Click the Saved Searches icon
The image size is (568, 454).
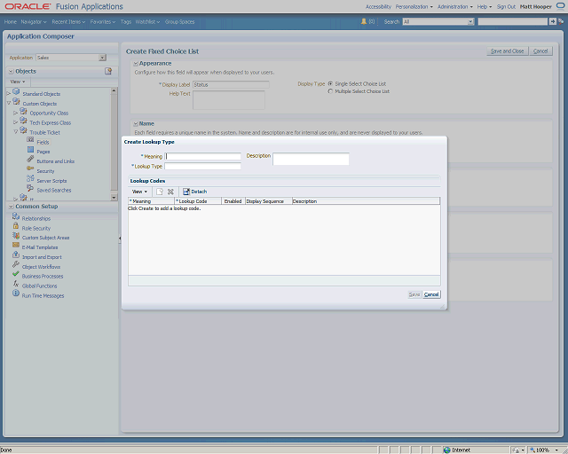(x=30, y=188)
